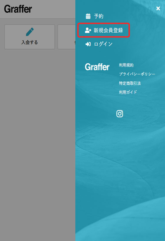Close the side menu with the X icon
Viewport: 165px width, 241px height.
[158, 8]
